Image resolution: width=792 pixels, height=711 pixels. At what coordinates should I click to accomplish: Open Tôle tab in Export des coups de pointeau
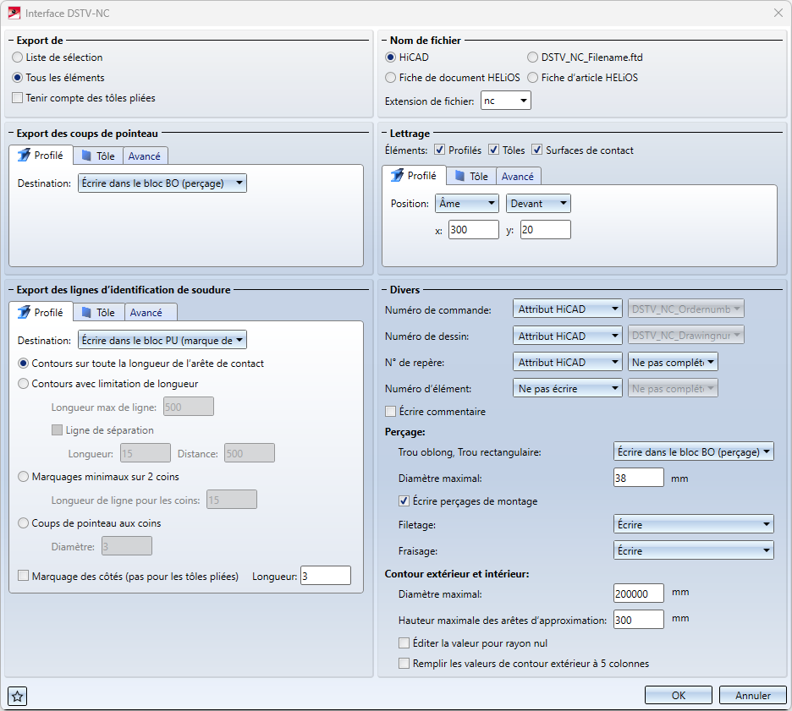tap(96, 156)
